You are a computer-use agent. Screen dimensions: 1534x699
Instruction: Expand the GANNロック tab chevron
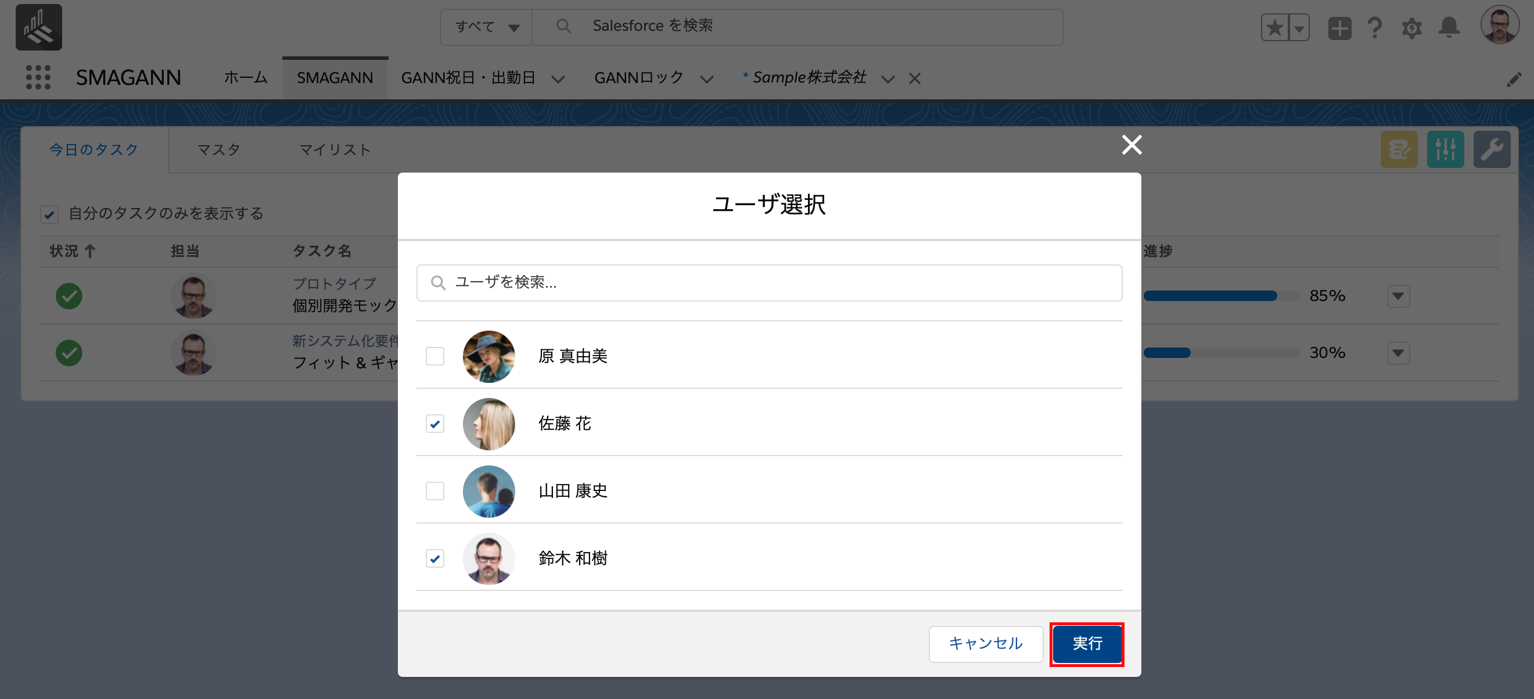pos(707,78)
